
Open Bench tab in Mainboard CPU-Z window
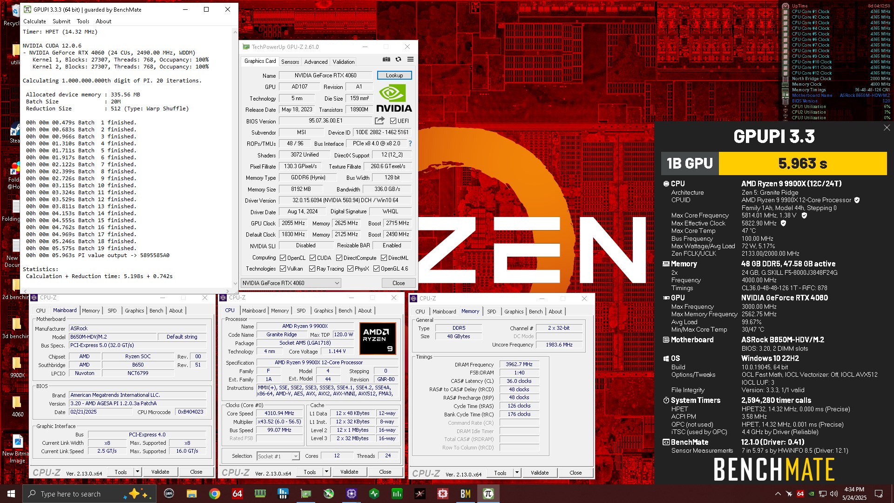(156, 311)
